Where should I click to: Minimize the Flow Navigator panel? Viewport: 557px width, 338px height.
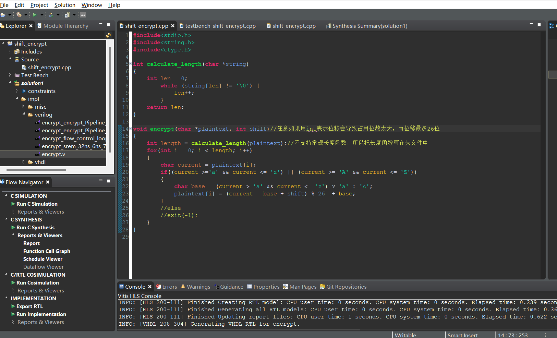tap(101, 180)
